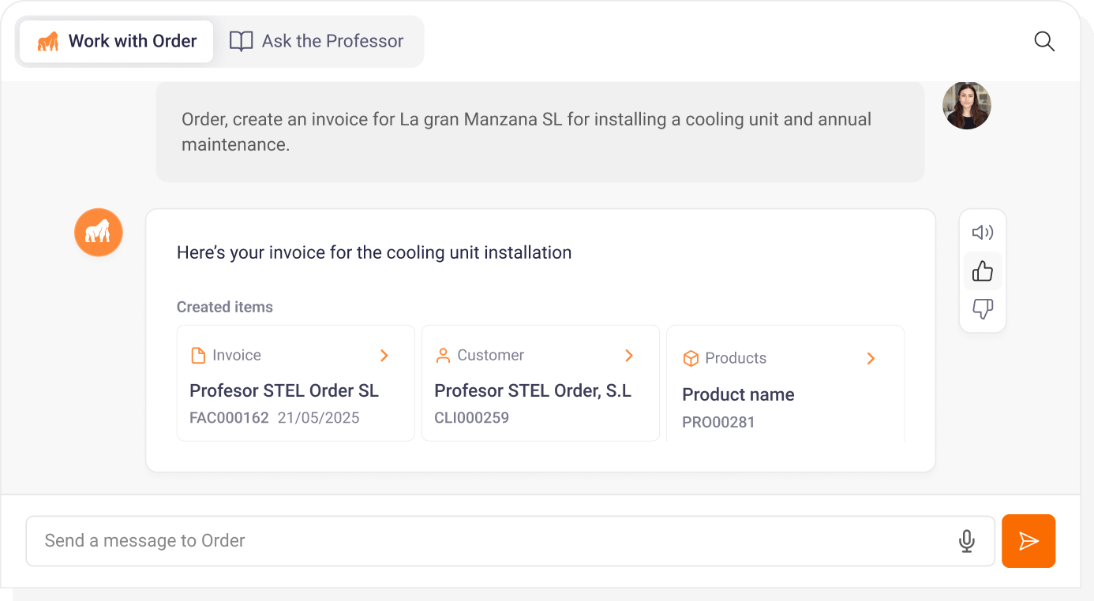1094x601 pixels.
Task: Click the Send a message to Order field
Action: 489,541
